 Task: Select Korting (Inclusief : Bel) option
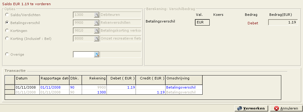coord(7,38)
